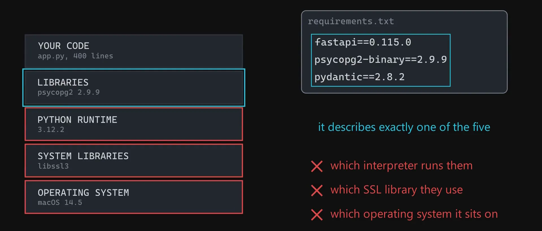Click 'it describes exactly one of the five'

[x=404, y=127]
